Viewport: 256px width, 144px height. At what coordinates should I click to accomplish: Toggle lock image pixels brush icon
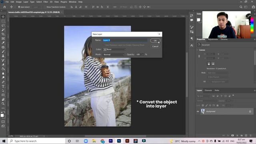coord(206,106)
